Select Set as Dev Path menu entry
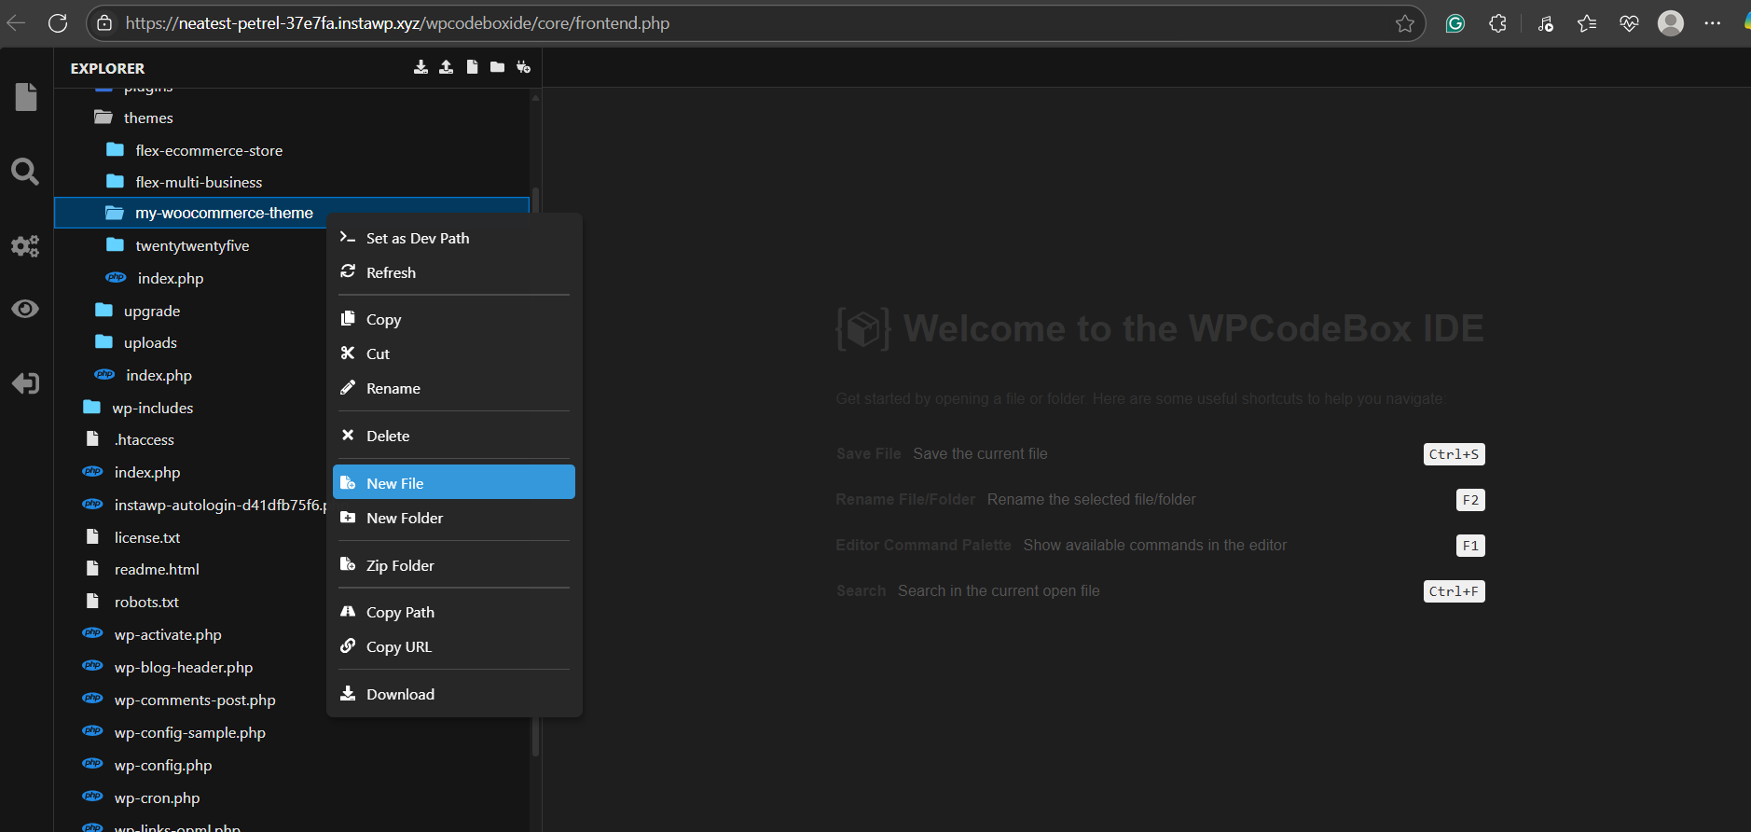The height and width of the screenshot is (832, 1751). click(453, 238)
